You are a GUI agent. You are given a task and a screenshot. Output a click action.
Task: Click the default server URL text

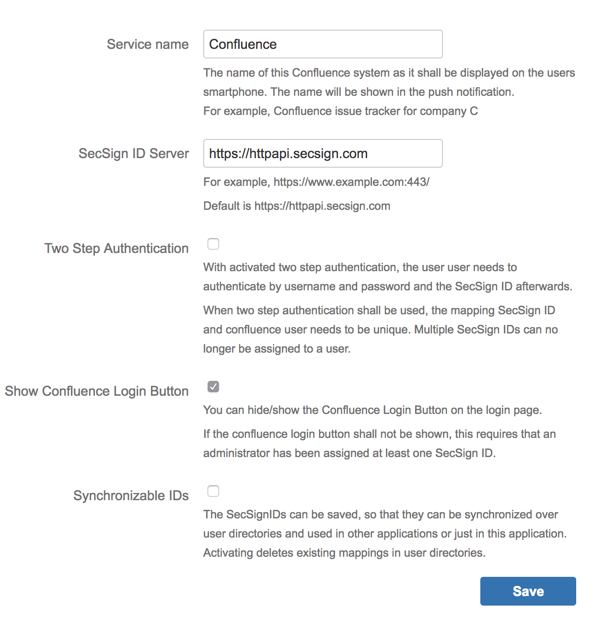pos(296,206)
